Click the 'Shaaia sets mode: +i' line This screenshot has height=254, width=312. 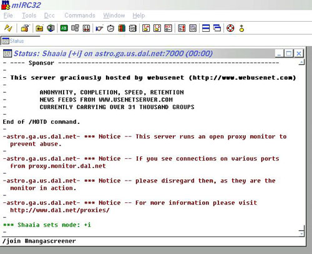coord(47,225)
